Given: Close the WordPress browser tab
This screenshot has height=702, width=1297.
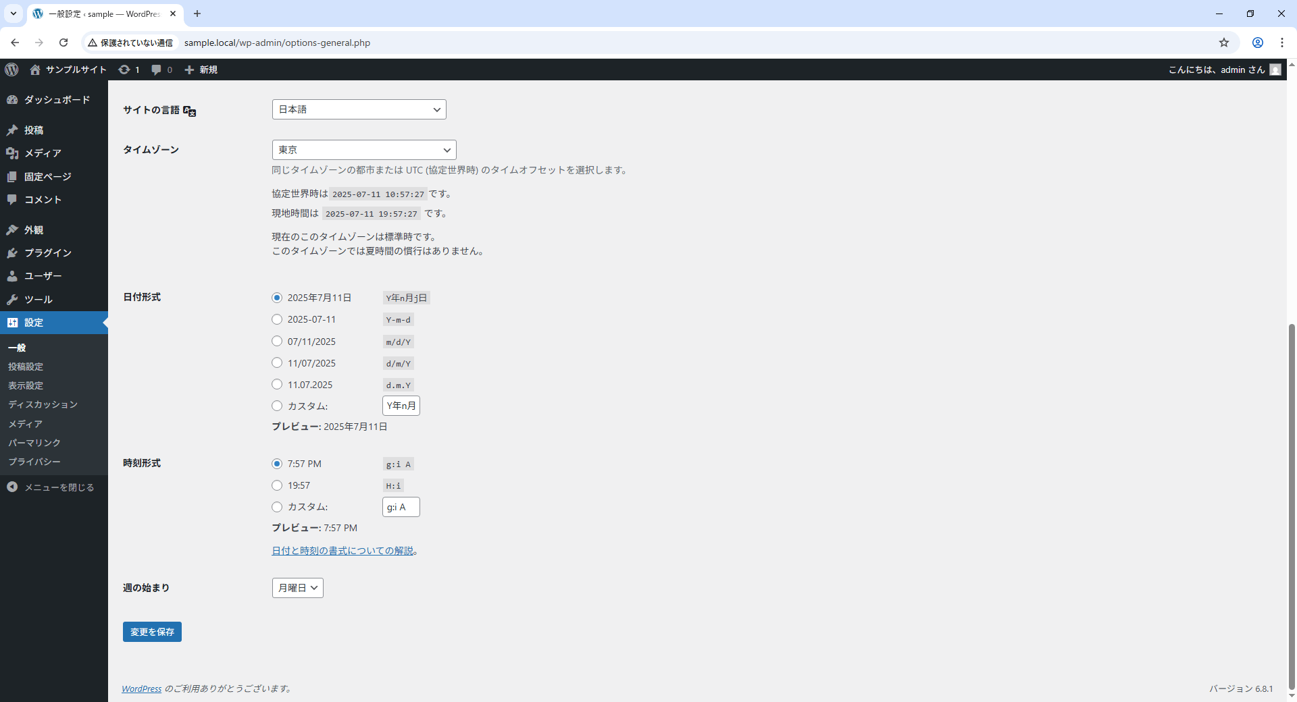Looking at the screenshot, I should pyautogui.click(x=173, y=13).
